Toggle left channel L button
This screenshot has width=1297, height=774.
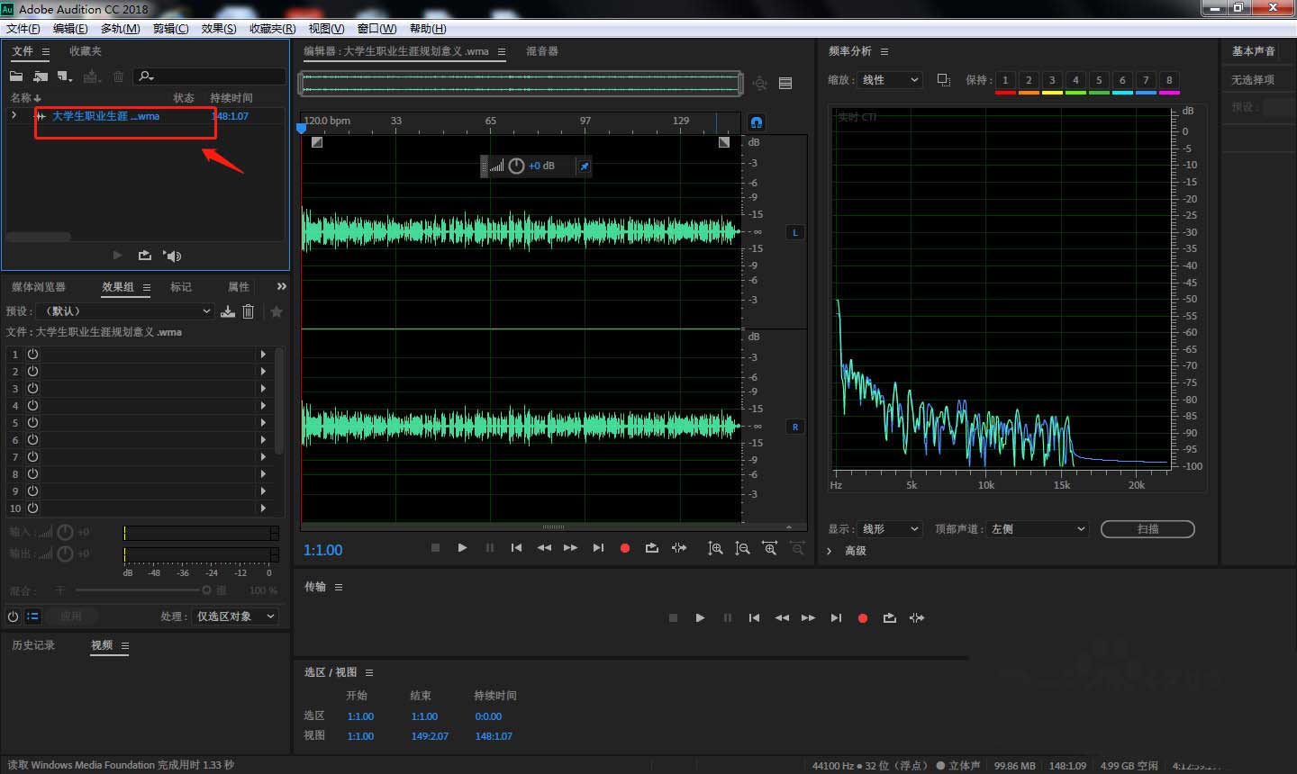[795, 232]
